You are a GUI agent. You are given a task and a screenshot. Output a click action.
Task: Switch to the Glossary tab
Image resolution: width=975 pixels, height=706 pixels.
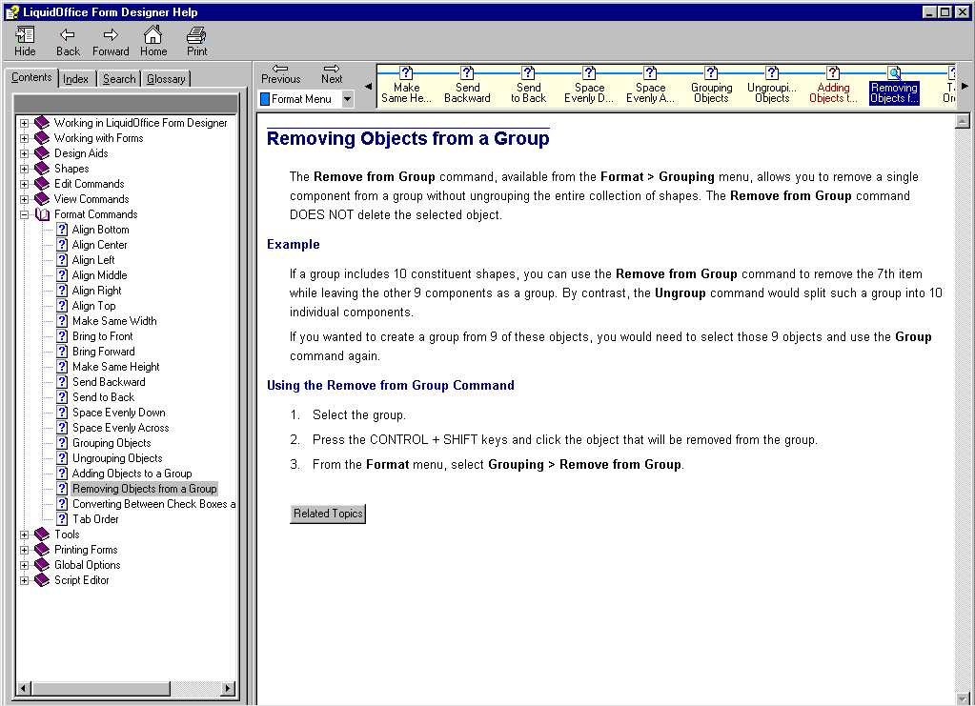tap(166, 79)
